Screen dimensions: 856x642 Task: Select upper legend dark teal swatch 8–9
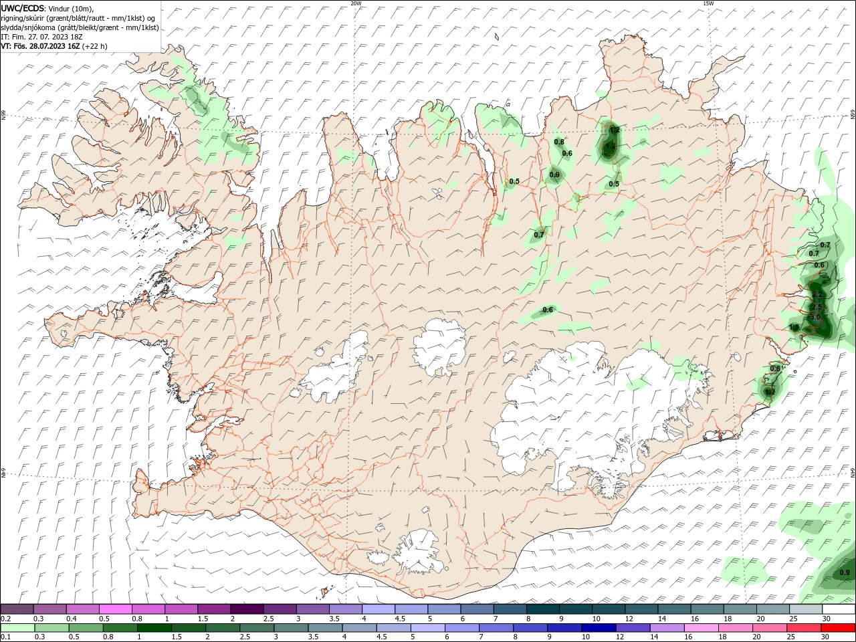point(543,609)
